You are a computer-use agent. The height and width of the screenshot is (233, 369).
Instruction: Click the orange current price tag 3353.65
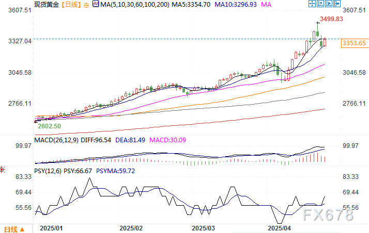354,43
